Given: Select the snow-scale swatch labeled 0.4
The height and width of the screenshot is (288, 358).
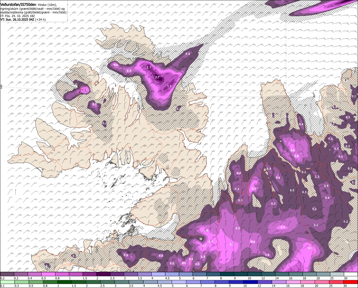Looking at the screenshot, I should click(34, 274).
